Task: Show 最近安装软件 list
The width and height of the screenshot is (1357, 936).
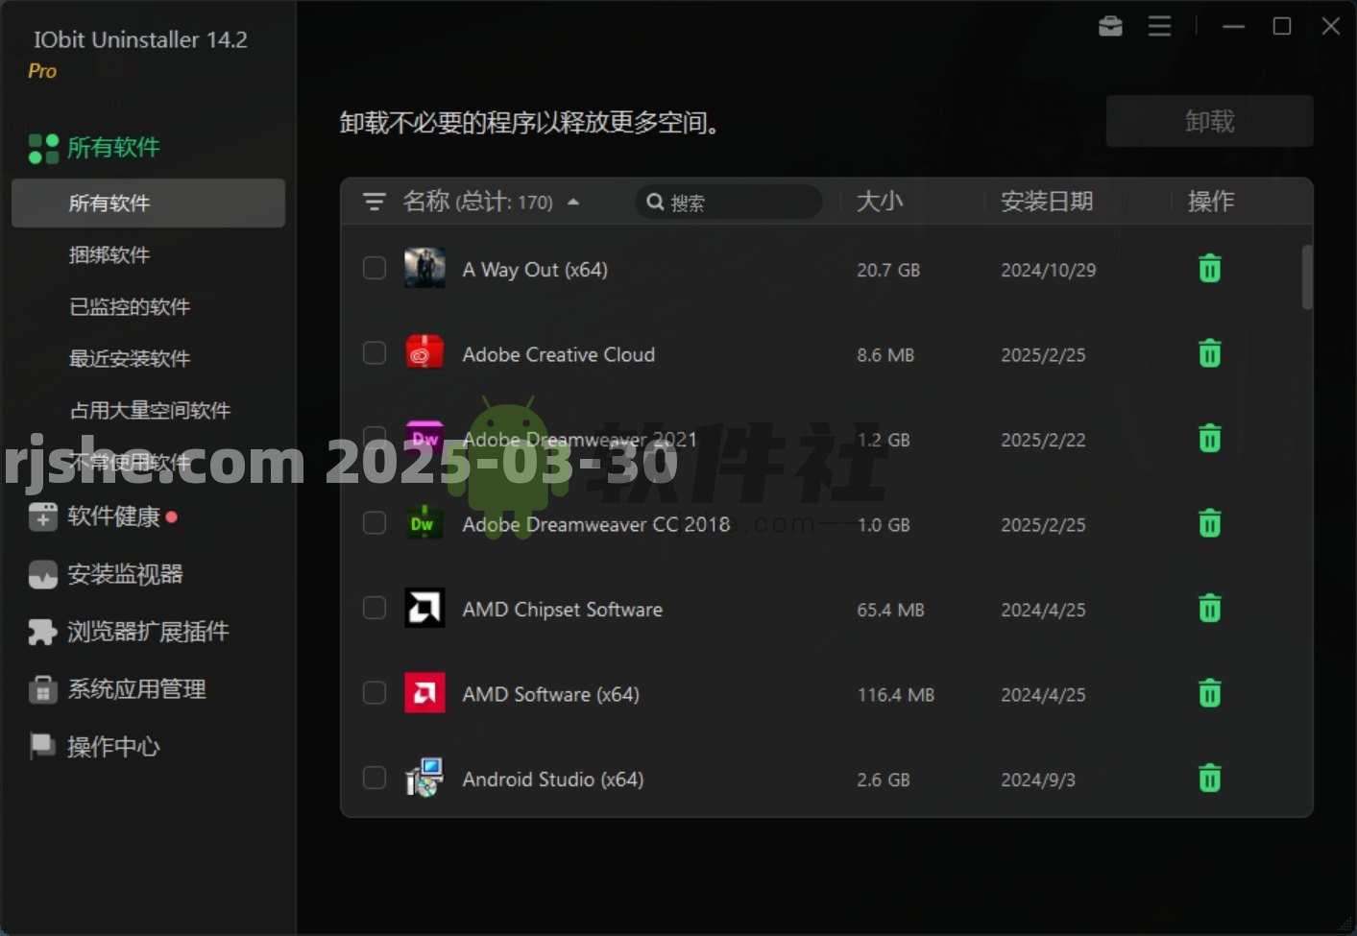Action: [x=130, y=359]
